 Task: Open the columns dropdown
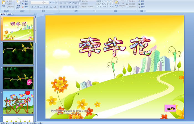point(76,7)
